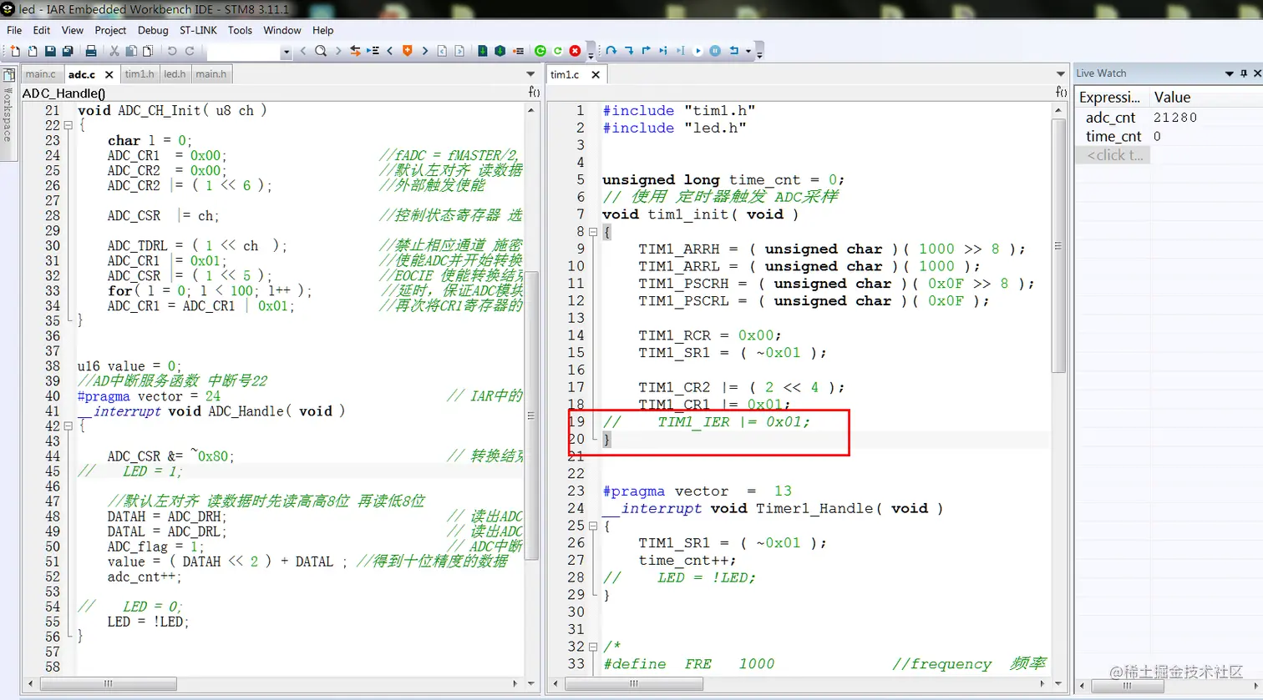Click the Workspace panel icon at left

click(8, 74)
